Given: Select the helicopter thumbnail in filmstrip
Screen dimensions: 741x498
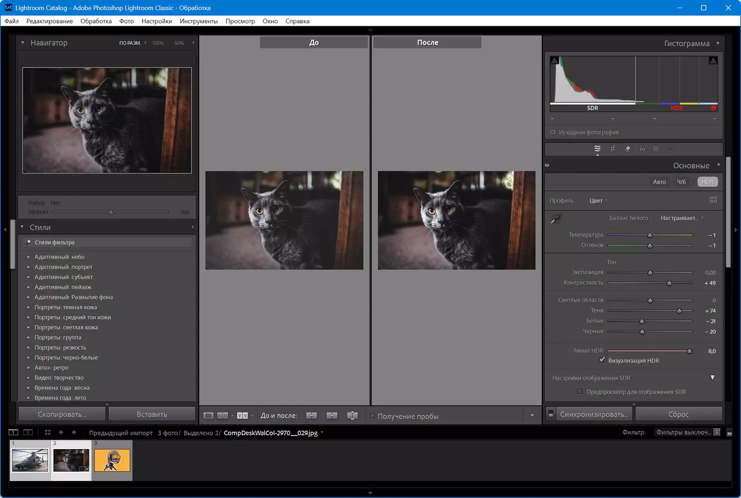Looking at the screenshot, I should tap(30, 460).
